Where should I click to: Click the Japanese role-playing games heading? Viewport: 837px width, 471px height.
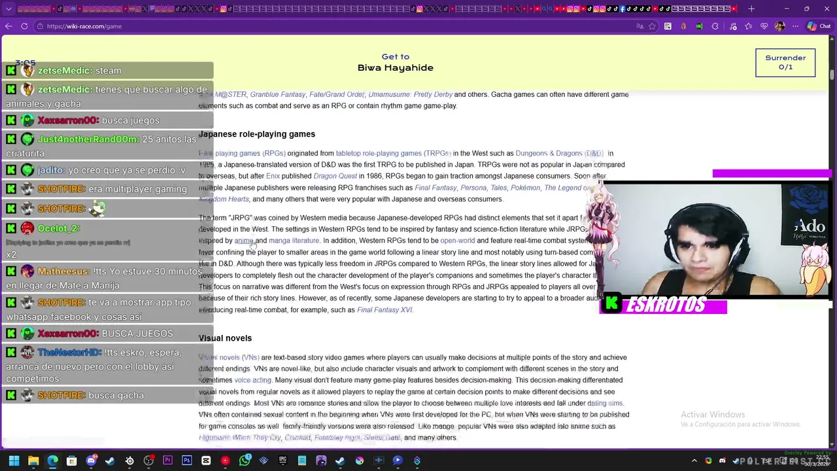click(257, 134)
